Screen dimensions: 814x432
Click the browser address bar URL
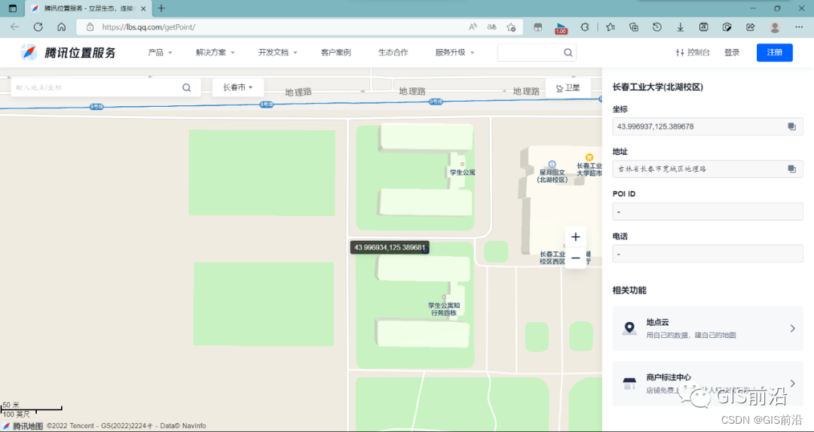[x=148, y=27]
